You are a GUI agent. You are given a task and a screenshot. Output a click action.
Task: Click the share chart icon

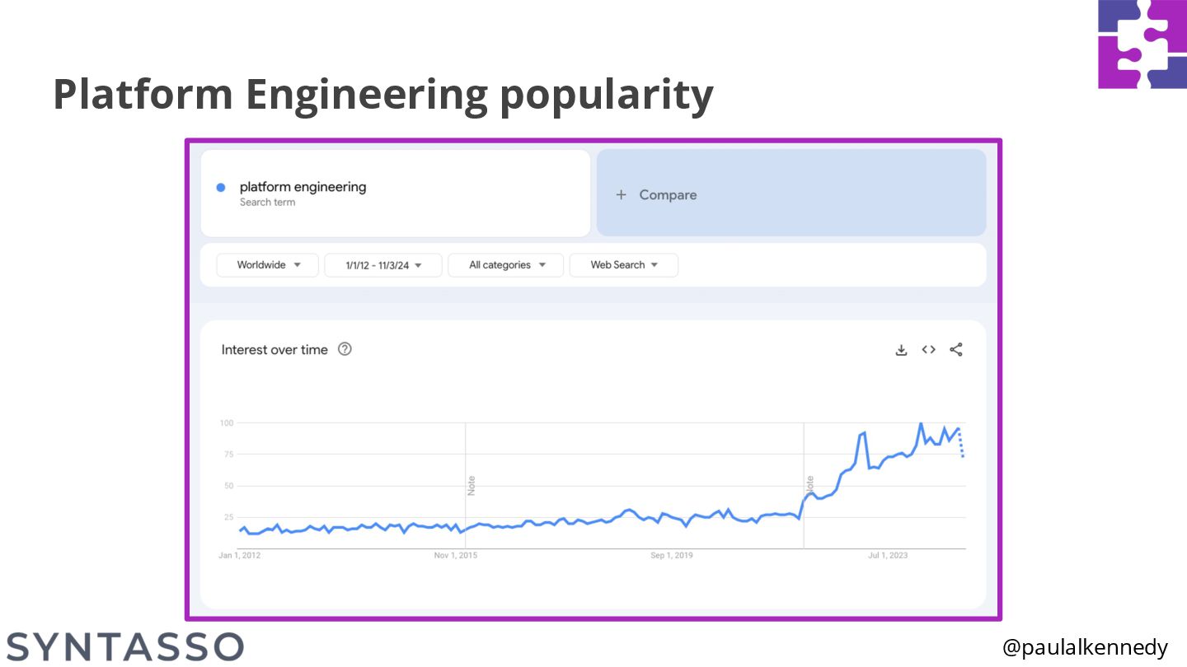click(956, 350)
